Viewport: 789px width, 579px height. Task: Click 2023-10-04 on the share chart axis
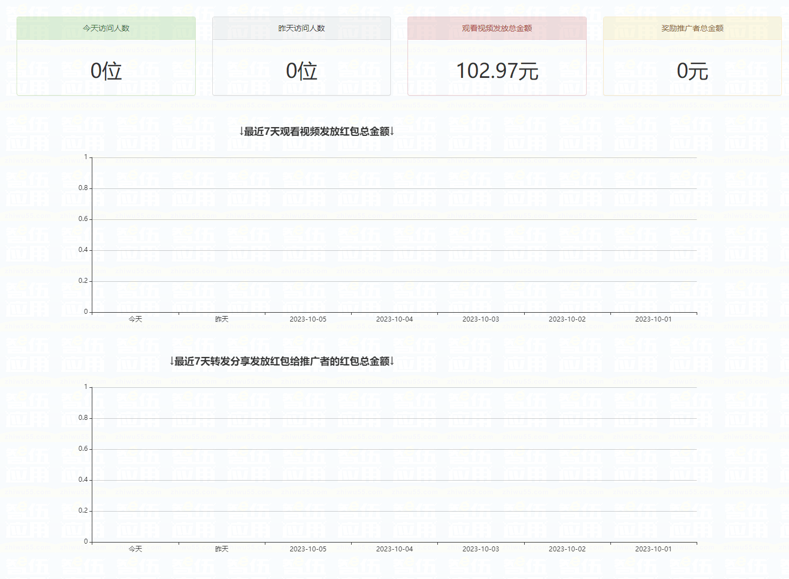coord(394,549)
